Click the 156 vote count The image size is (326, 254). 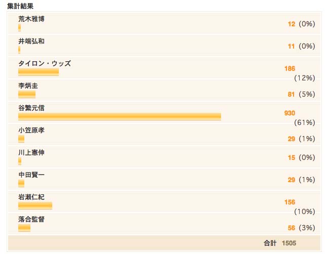pos(289,202)
